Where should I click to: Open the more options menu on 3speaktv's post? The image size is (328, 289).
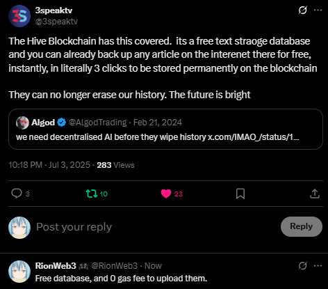318,10
